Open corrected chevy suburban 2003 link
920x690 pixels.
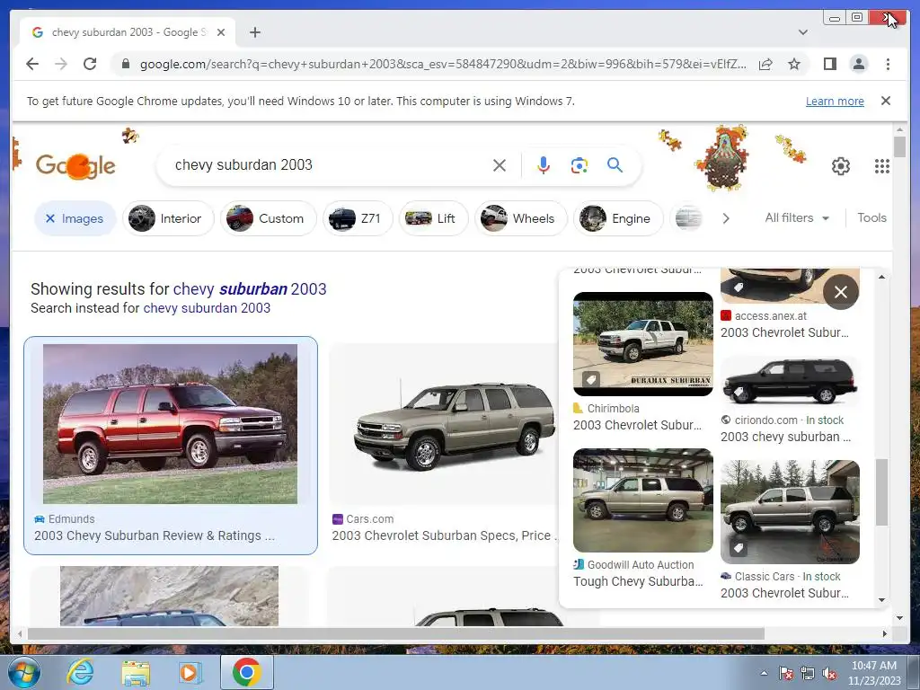click(x=250, y=288)
